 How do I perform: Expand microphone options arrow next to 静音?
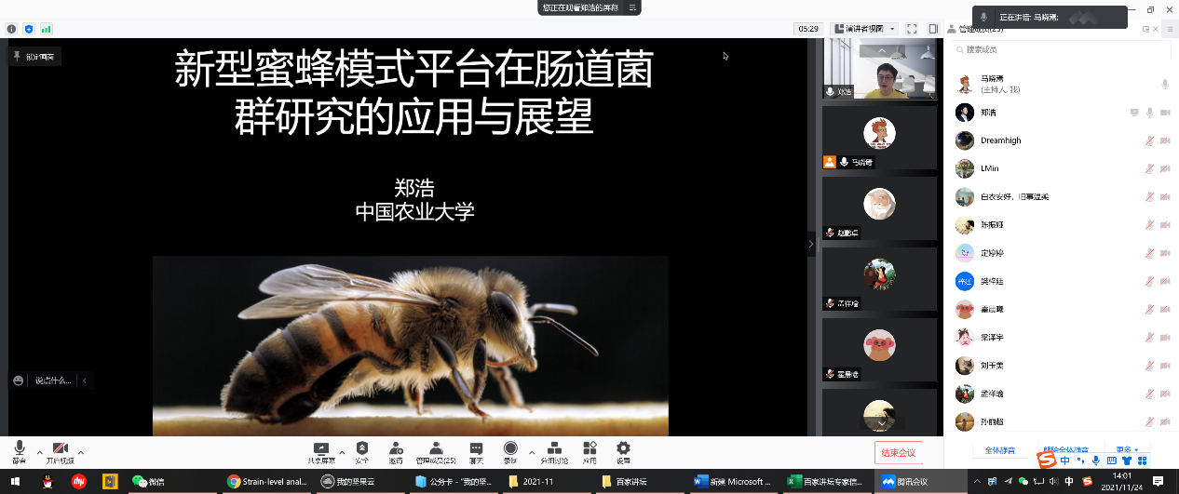point(39,452)
